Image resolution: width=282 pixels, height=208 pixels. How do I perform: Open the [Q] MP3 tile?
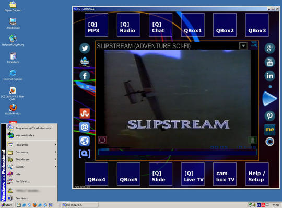click(x=97, y=25)
